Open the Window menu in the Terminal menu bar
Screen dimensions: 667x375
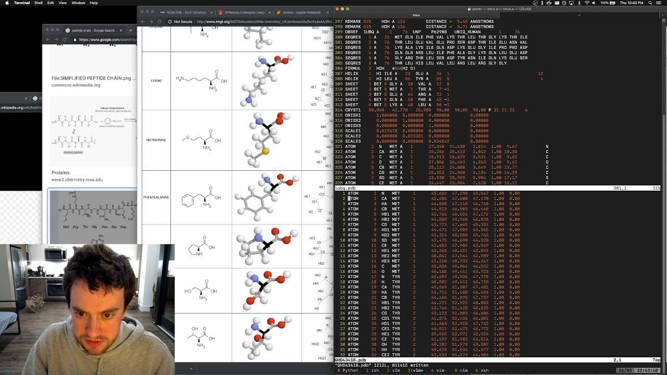pos(78,3)
